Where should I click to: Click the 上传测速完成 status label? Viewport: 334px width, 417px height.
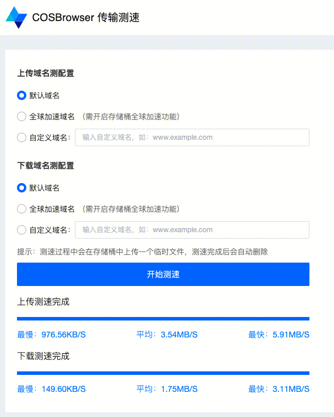(x=43, y=302)
